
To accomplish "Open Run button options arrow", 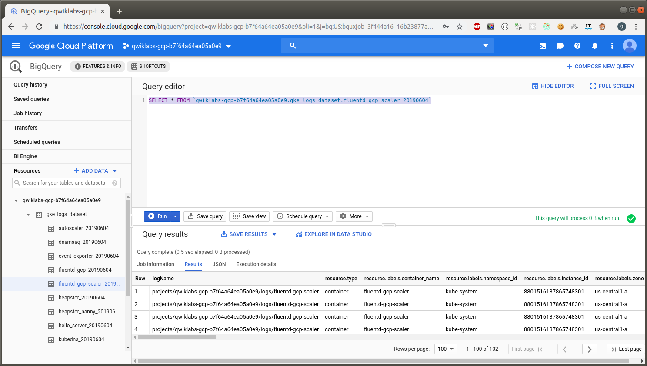I will [175, 216].
